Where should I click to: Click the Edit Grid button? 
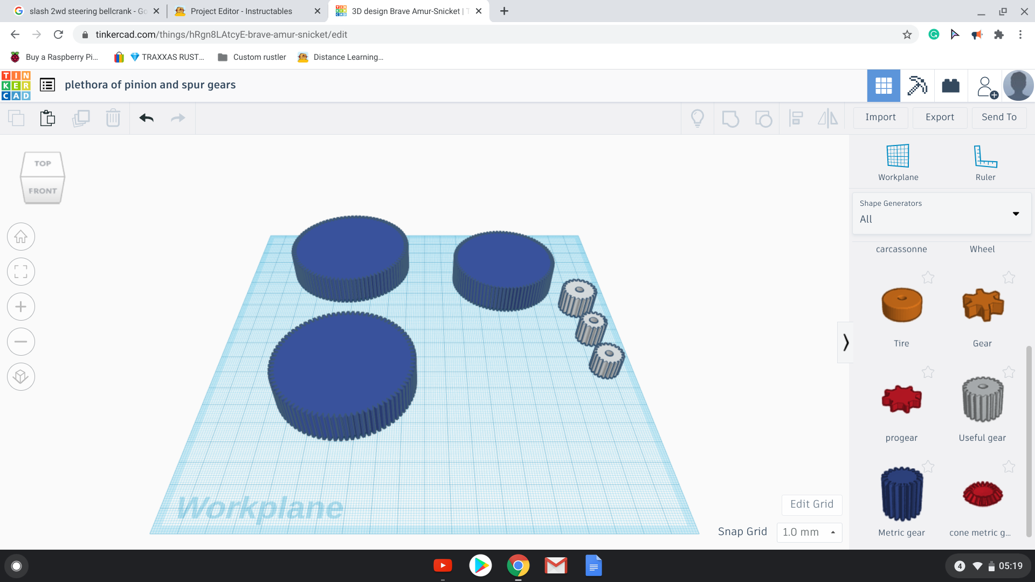811,504
